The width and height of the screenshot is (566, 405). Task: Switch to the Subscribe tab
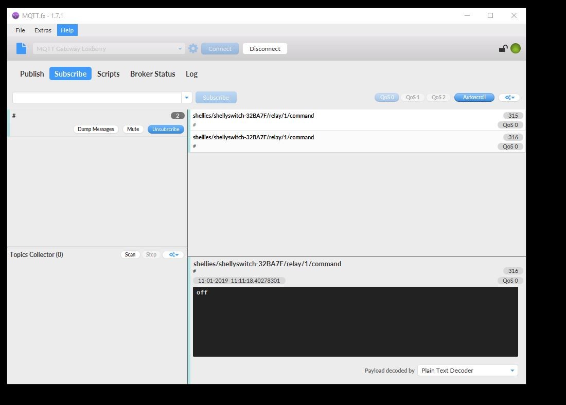pyautogui.click(x=70, y=73)
